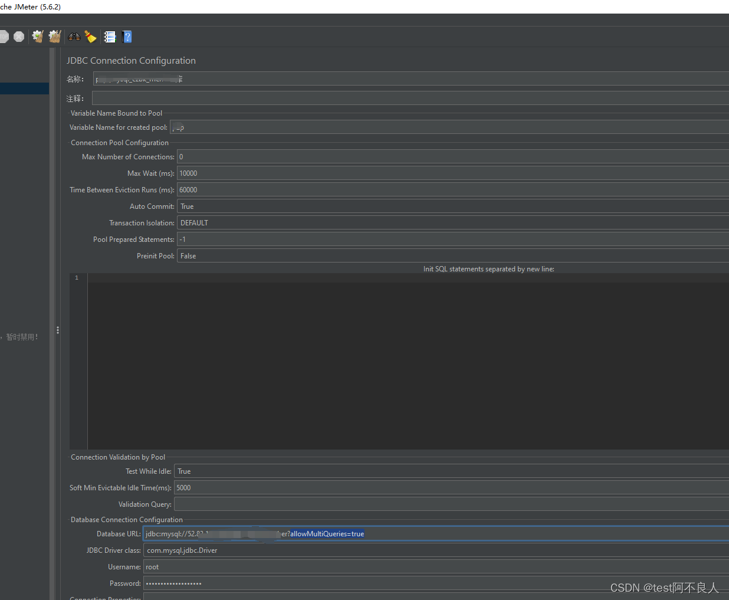Select the disabled element in sidebar

click(x=22, y=336)
